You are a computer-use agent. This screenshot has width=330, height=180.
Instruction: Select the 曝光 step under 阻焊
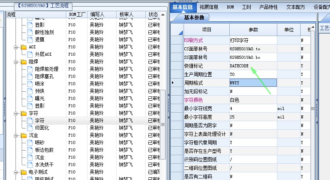coord(40,98)
